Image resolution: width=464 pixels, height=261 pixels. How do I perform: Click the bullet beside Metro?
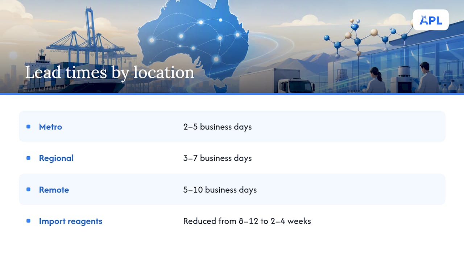click(28, 127)
